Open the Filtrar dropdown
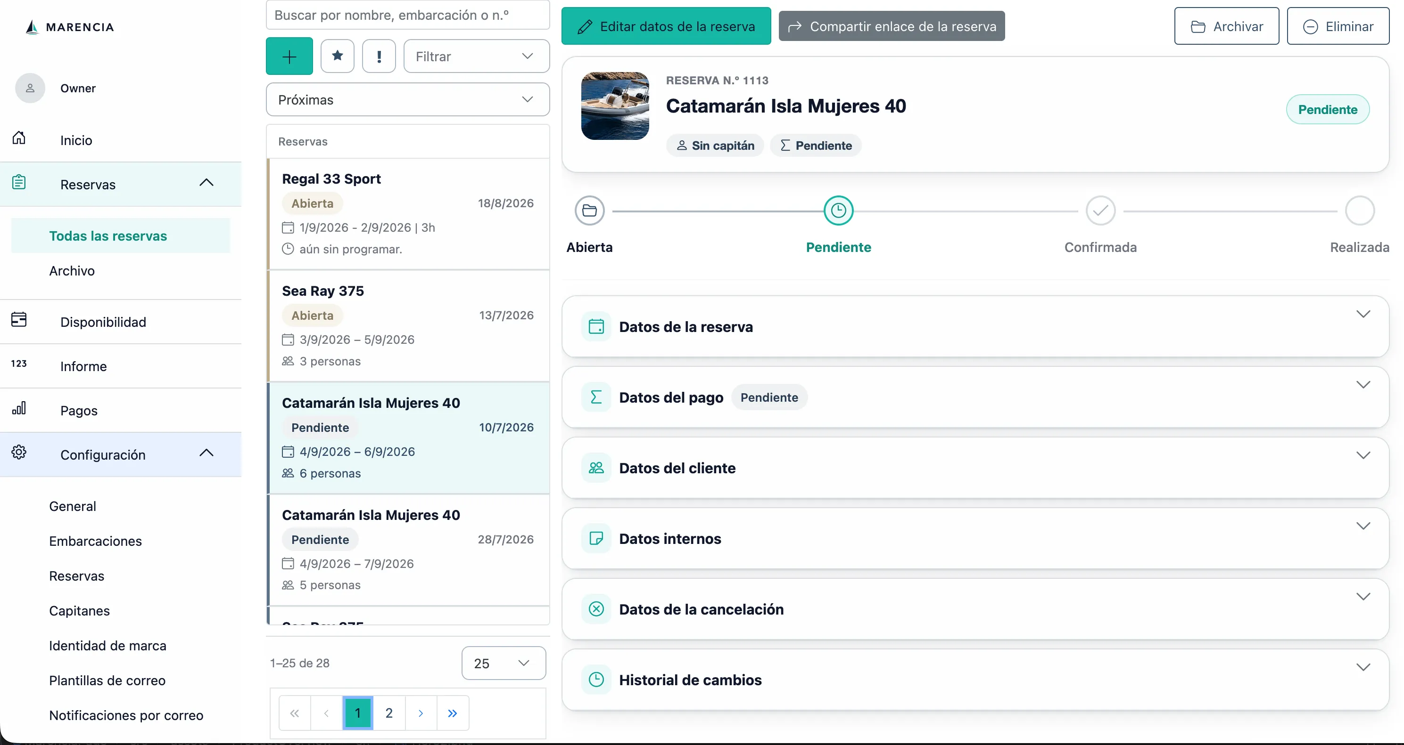Image resolution: width=1404 pixels, height=745 pixels. [476, 56]
